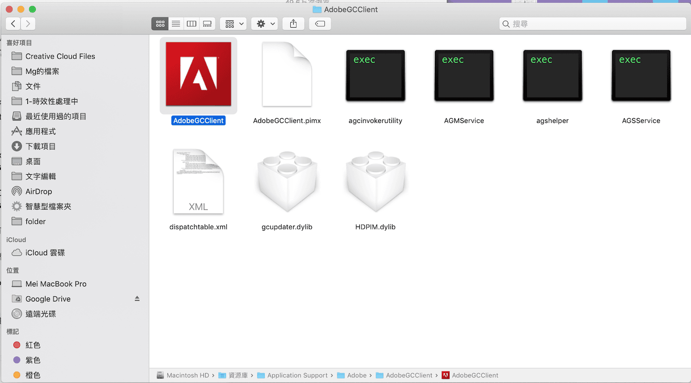Click the HDPIM.dylib file name
This screenshot has width=691, height=383.
click(x=375, y=227)
